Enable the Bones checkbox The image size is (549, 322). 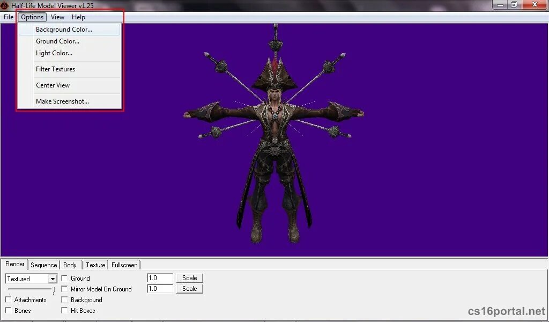[8, 310]
